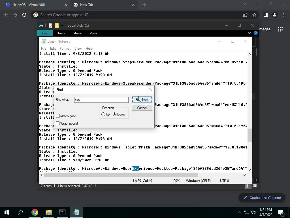Open the View ribbon tab in File Explorer
The height and width of the screenshot is (218, 290).
pyautogui.click(x=93, y=33)
